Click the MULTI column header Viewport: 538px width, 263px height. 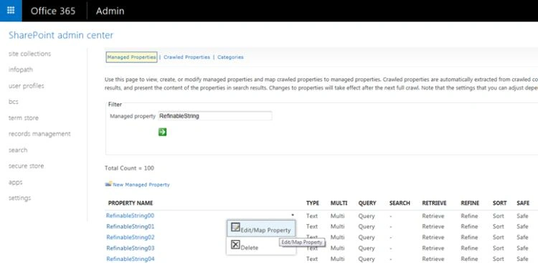[339, 203]
